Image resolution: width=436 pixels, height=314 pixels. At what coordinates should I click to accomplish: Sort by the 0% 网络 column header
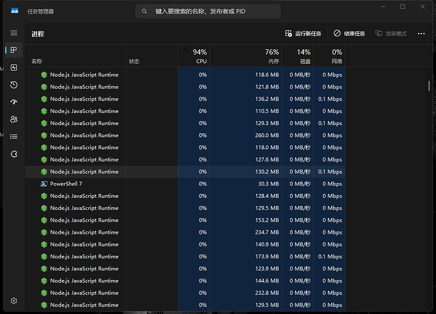[x=329, y=56]
